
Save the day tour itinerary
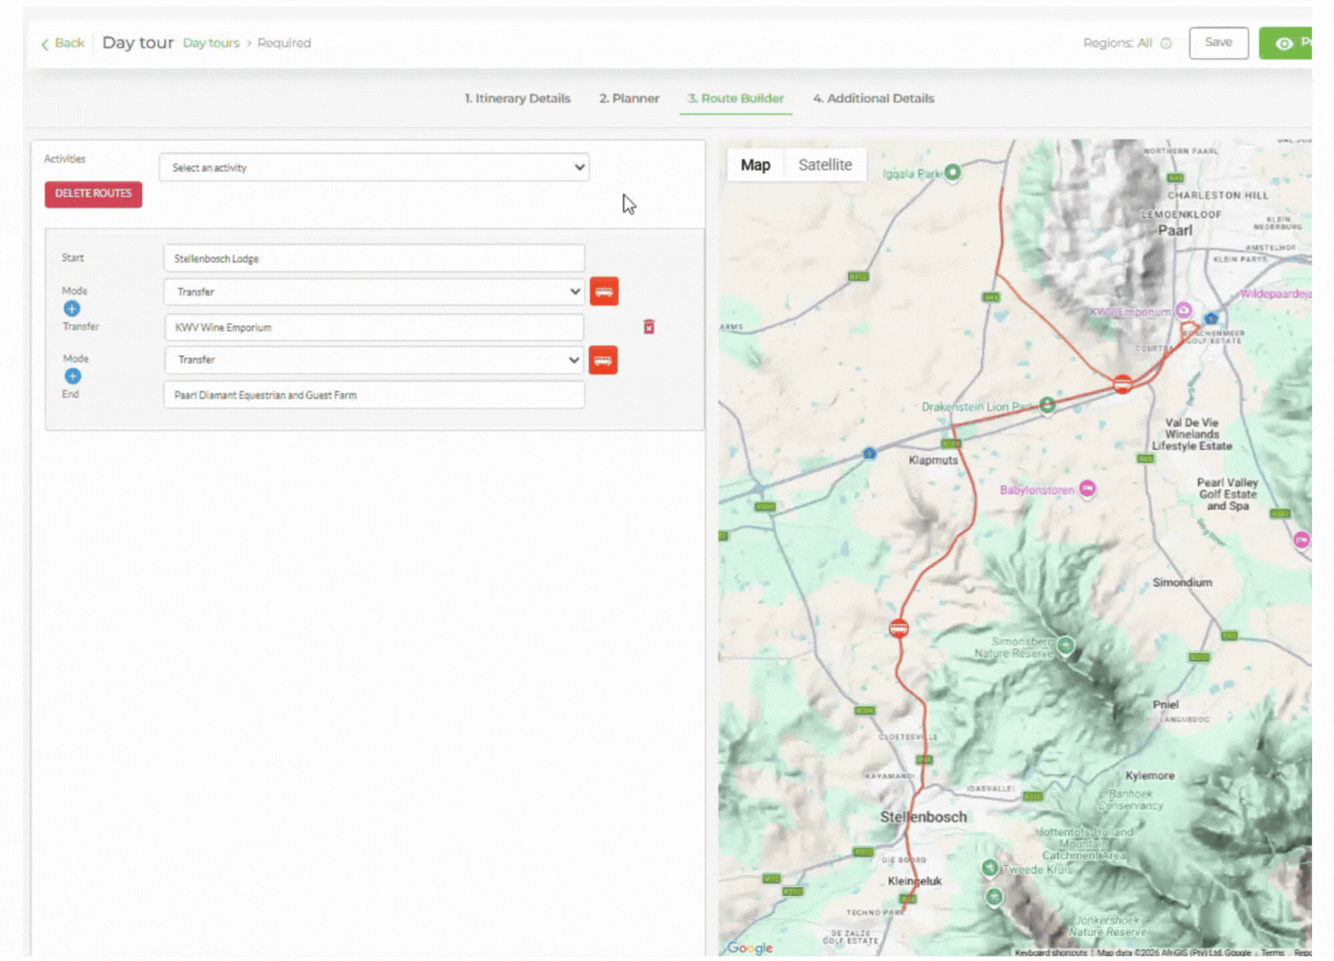[x=1218, y=43]
